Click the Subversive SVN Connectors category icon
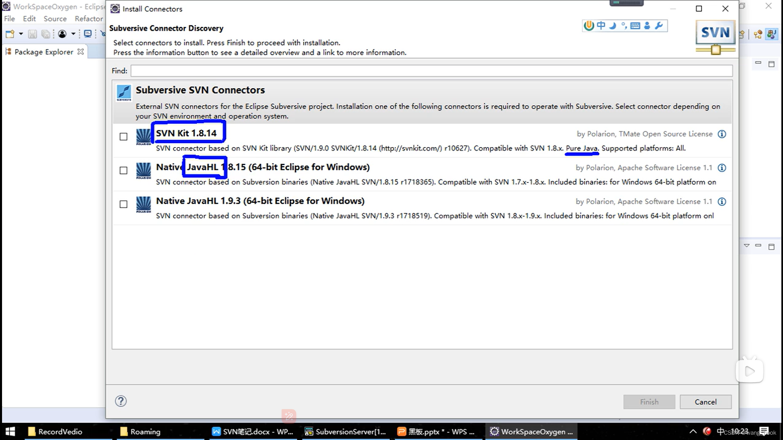 coord(124,92)
